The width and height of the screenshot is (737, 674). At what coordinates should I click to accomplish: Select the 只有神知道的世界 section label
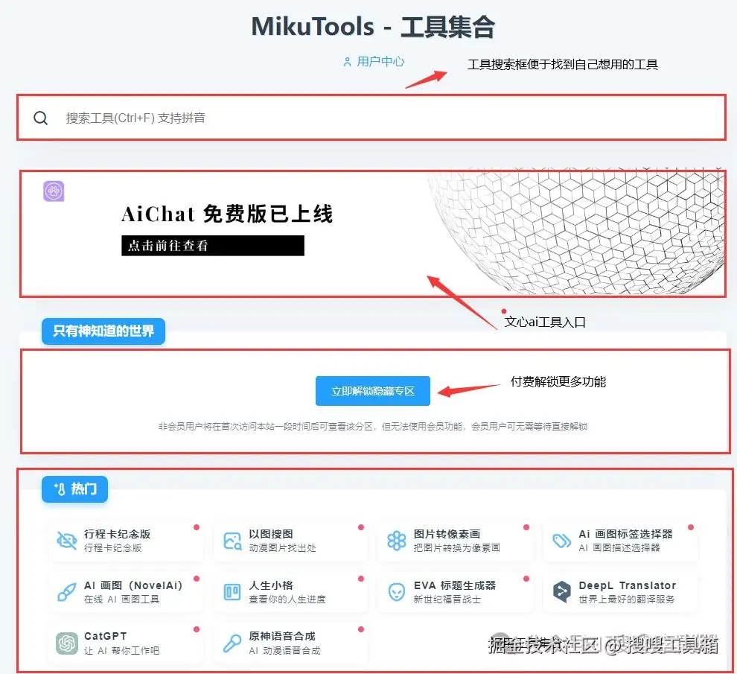tap(103, 331)
